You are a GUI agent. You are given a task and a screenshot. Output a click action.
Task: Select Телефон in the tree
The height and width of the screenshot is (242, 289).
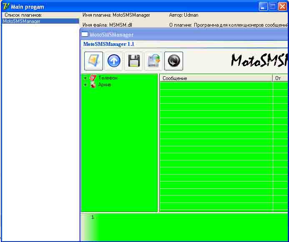point(108,78)
